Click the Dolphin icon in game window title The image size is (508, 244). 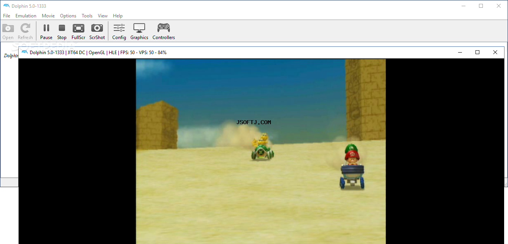point(25,52)
